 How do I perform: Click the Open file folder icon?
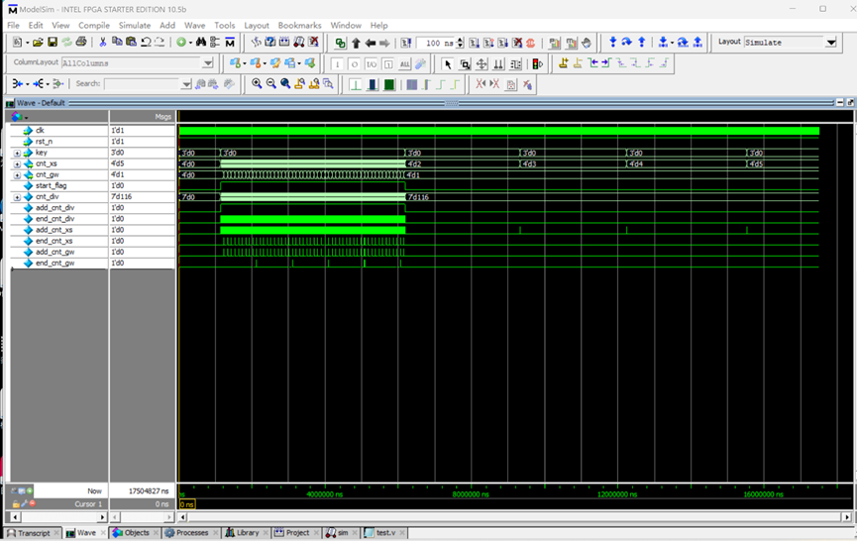click(38, 42)
